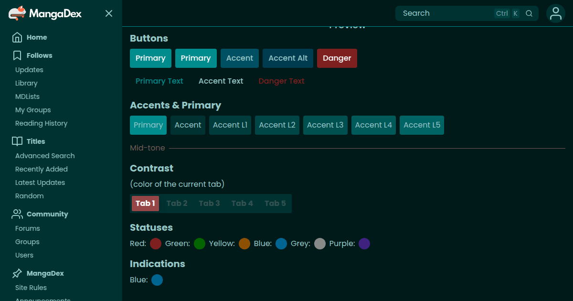This screenshot has height=301, width=573.
Task: Open Library from the sidebar
Action: 26,83
